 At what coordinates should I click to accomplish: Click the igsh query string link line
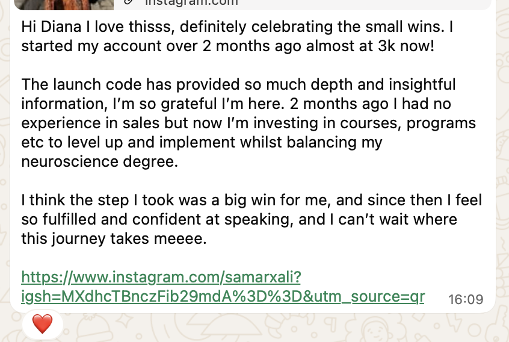click(x=223, y=296)
